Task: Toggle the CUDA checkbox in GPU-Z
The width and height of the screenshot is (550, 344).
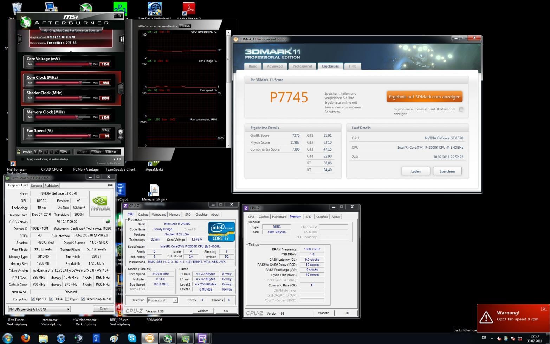Action: coord(51,299)
